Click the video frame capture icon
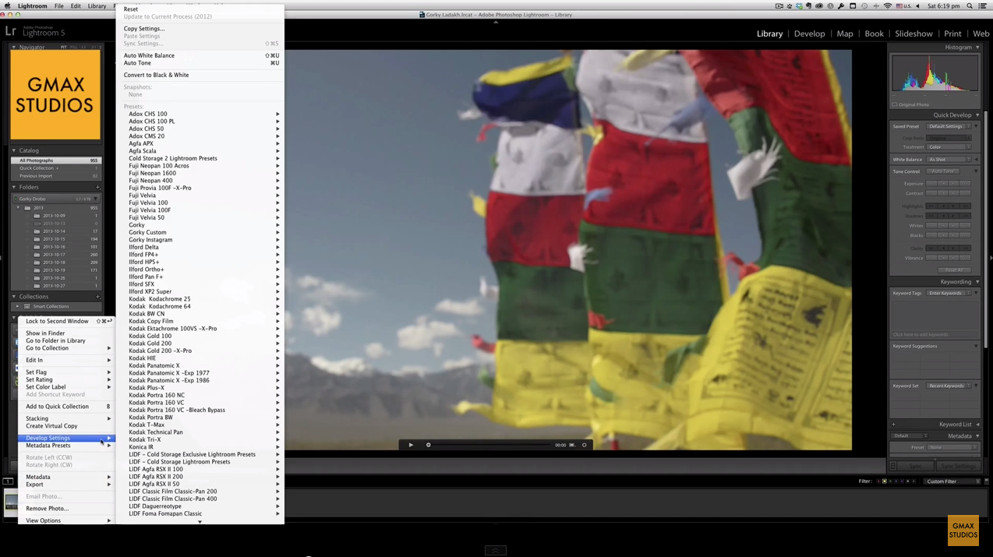 coord(572,445)
